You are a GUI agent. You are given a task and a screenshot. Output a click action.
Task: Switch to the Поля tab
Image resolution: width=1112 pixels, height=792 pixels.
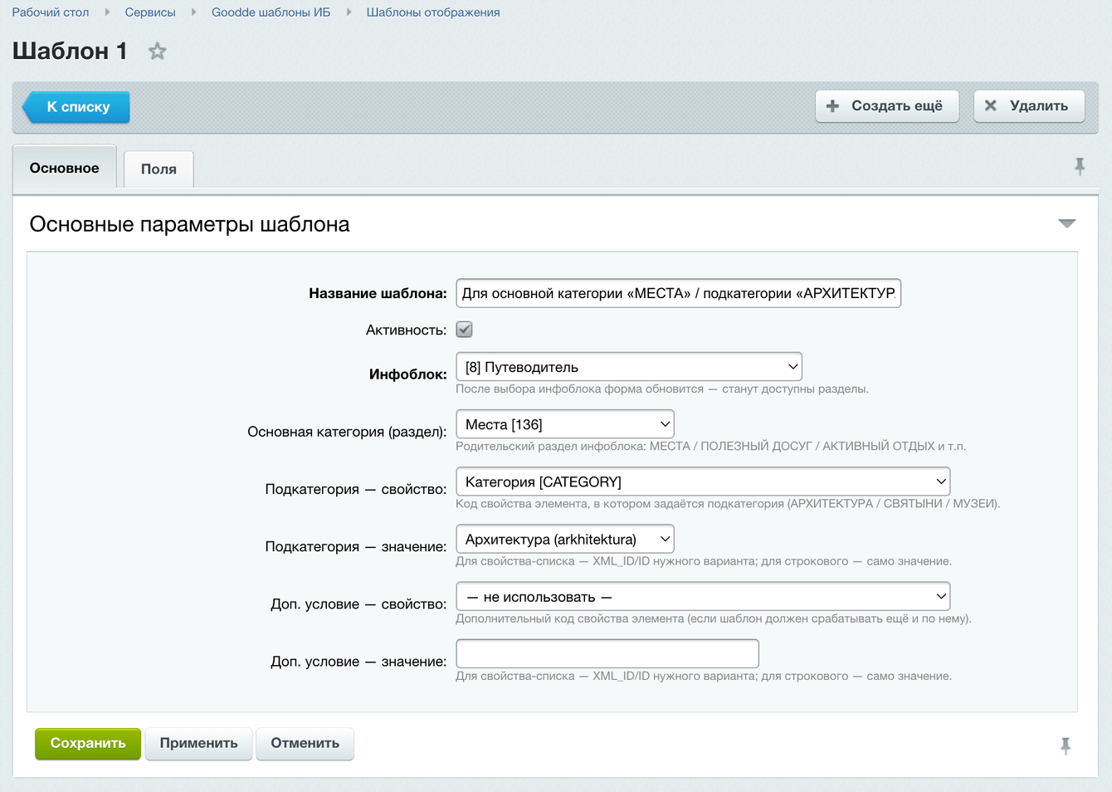(x=159, y=169)
